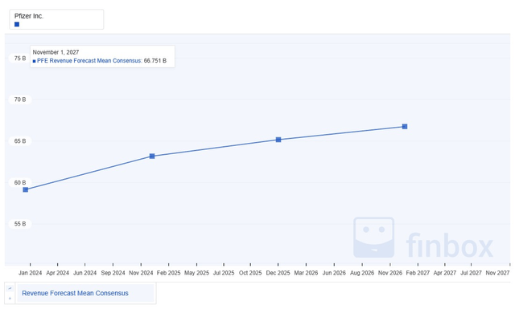Toggle the Pfizer Inc. blue legend swatch

click(17, 24)
